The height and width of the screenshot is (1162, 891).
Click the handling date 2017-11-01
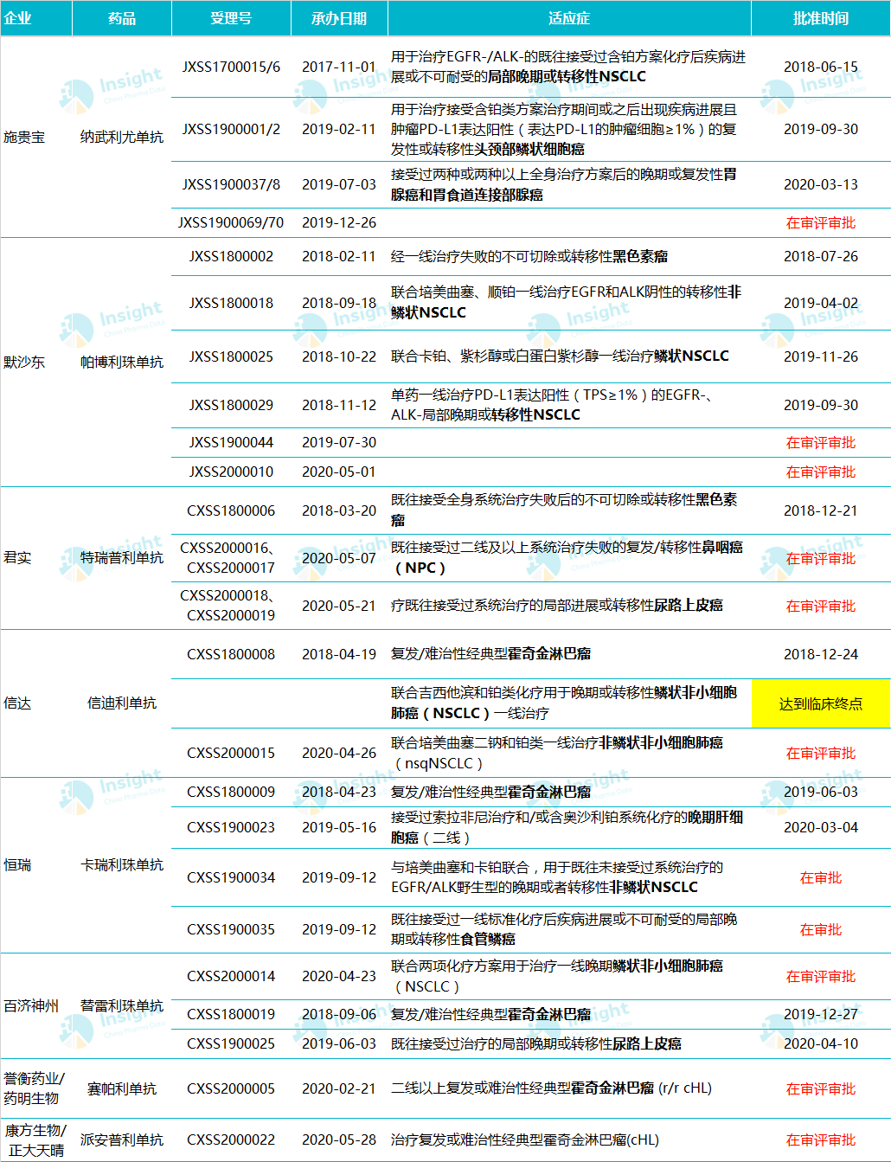pyautogui.click(x=339, y=67)
